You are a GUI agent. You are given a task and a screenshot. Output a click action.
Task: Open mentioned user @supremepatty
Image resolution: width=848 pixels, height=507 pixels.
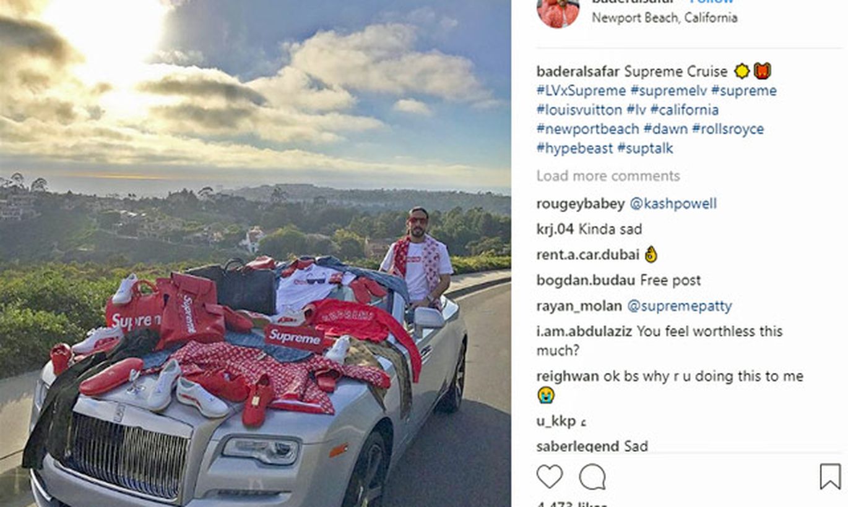(x=679, y=306)
